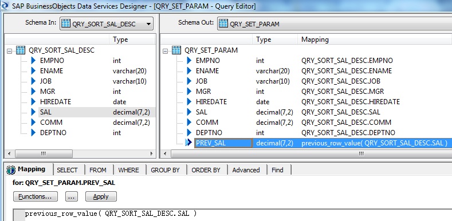Collapse the QRY_SORT_SAL_DESC input tree node

[x=10, y=51]
